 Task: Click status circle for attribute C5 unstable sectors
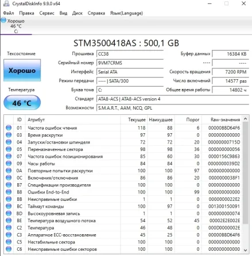(9, 242)
